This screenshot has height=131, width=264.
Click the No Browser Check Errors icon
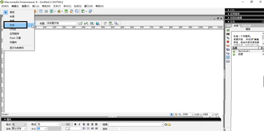[x=86, y=23]
